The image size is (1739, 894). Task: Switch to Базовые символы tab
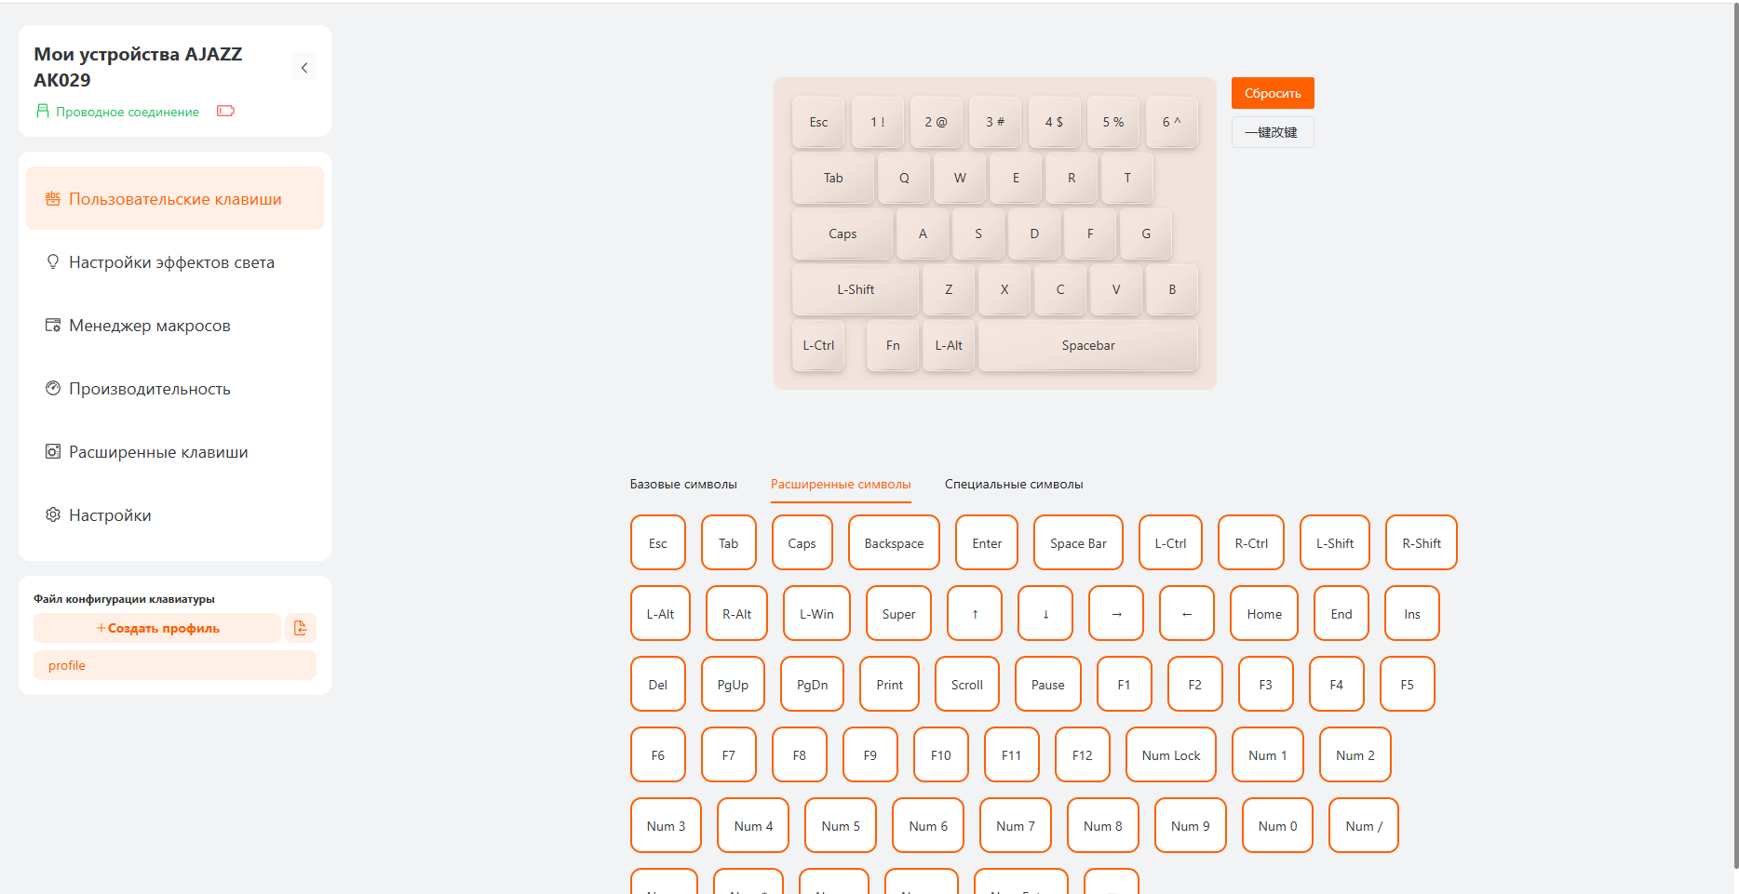click(683, 485)
